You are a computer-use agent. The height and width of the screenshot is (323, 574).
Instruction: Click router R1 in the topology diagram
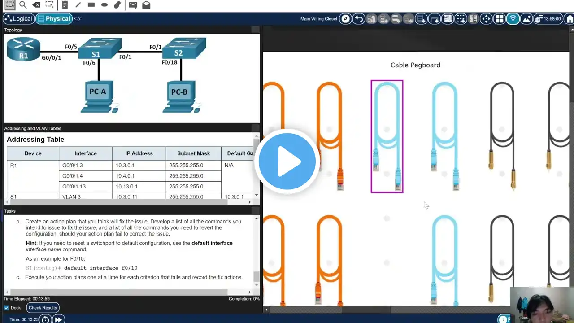23,49
